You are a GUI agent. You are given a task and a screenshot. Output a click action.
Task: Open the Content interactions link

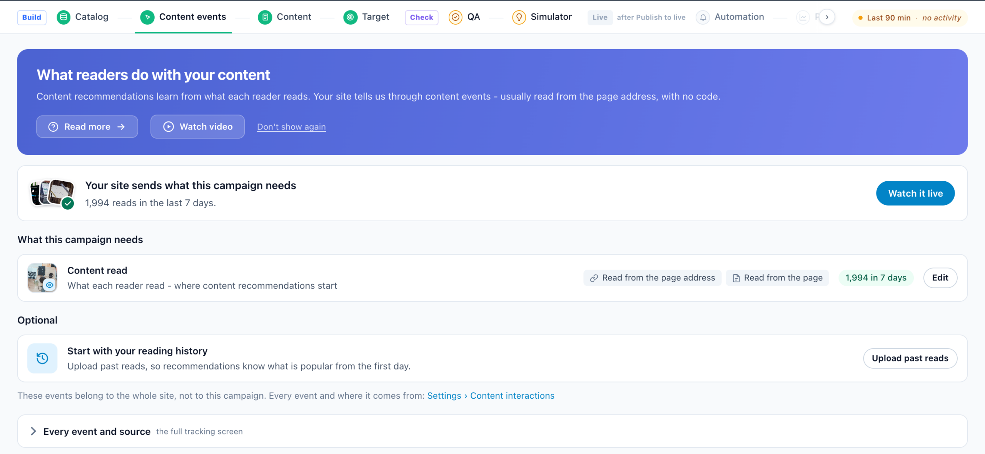tap(512, 395)
